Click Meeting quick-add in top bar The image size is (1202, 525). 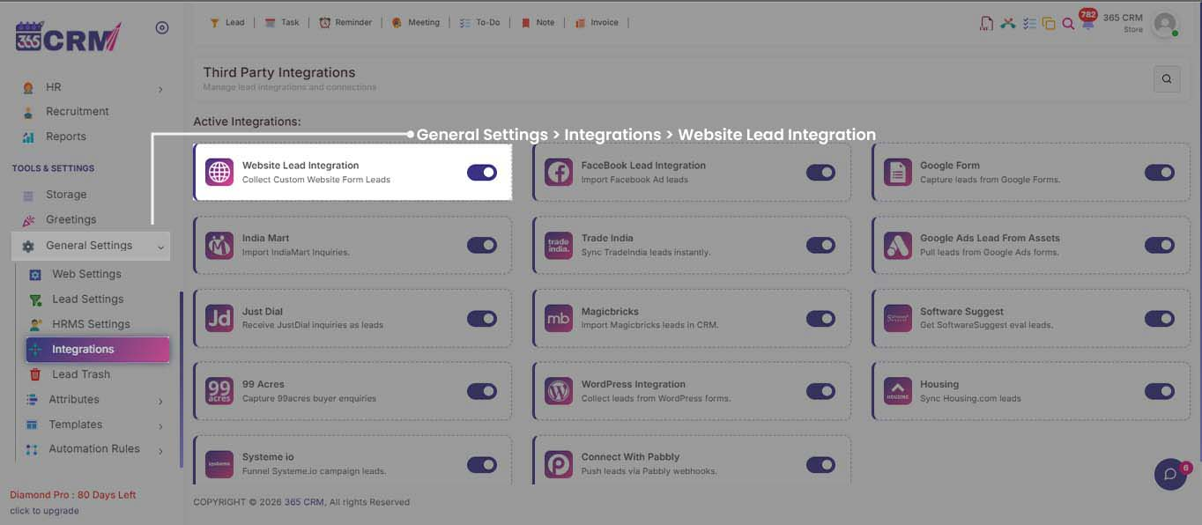[415, 23]
